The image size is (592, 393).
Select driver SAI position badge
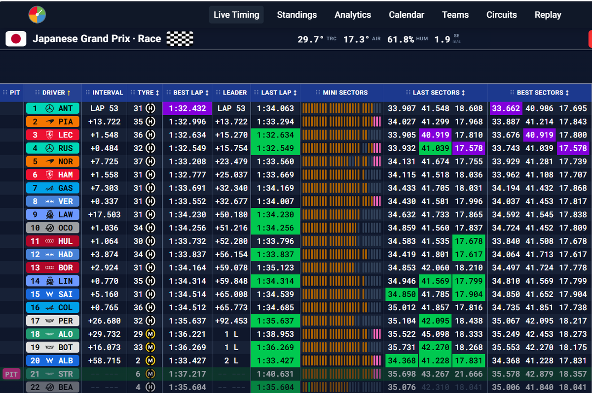click(52, 295)
